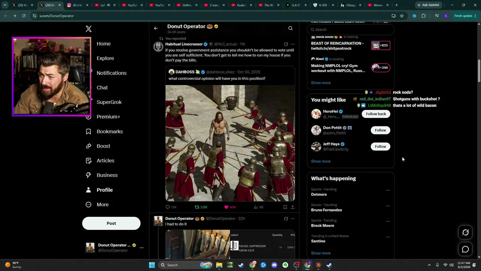Join the Knut space with +340 listeners
The image size is (481, 271).
tap(381, 68)
